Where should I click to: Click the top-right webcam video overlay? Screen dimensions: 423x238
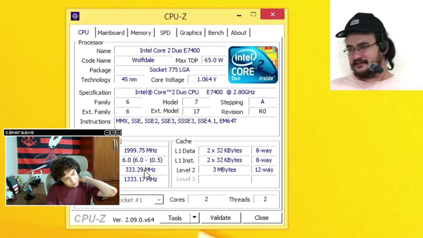pos(376,45)
